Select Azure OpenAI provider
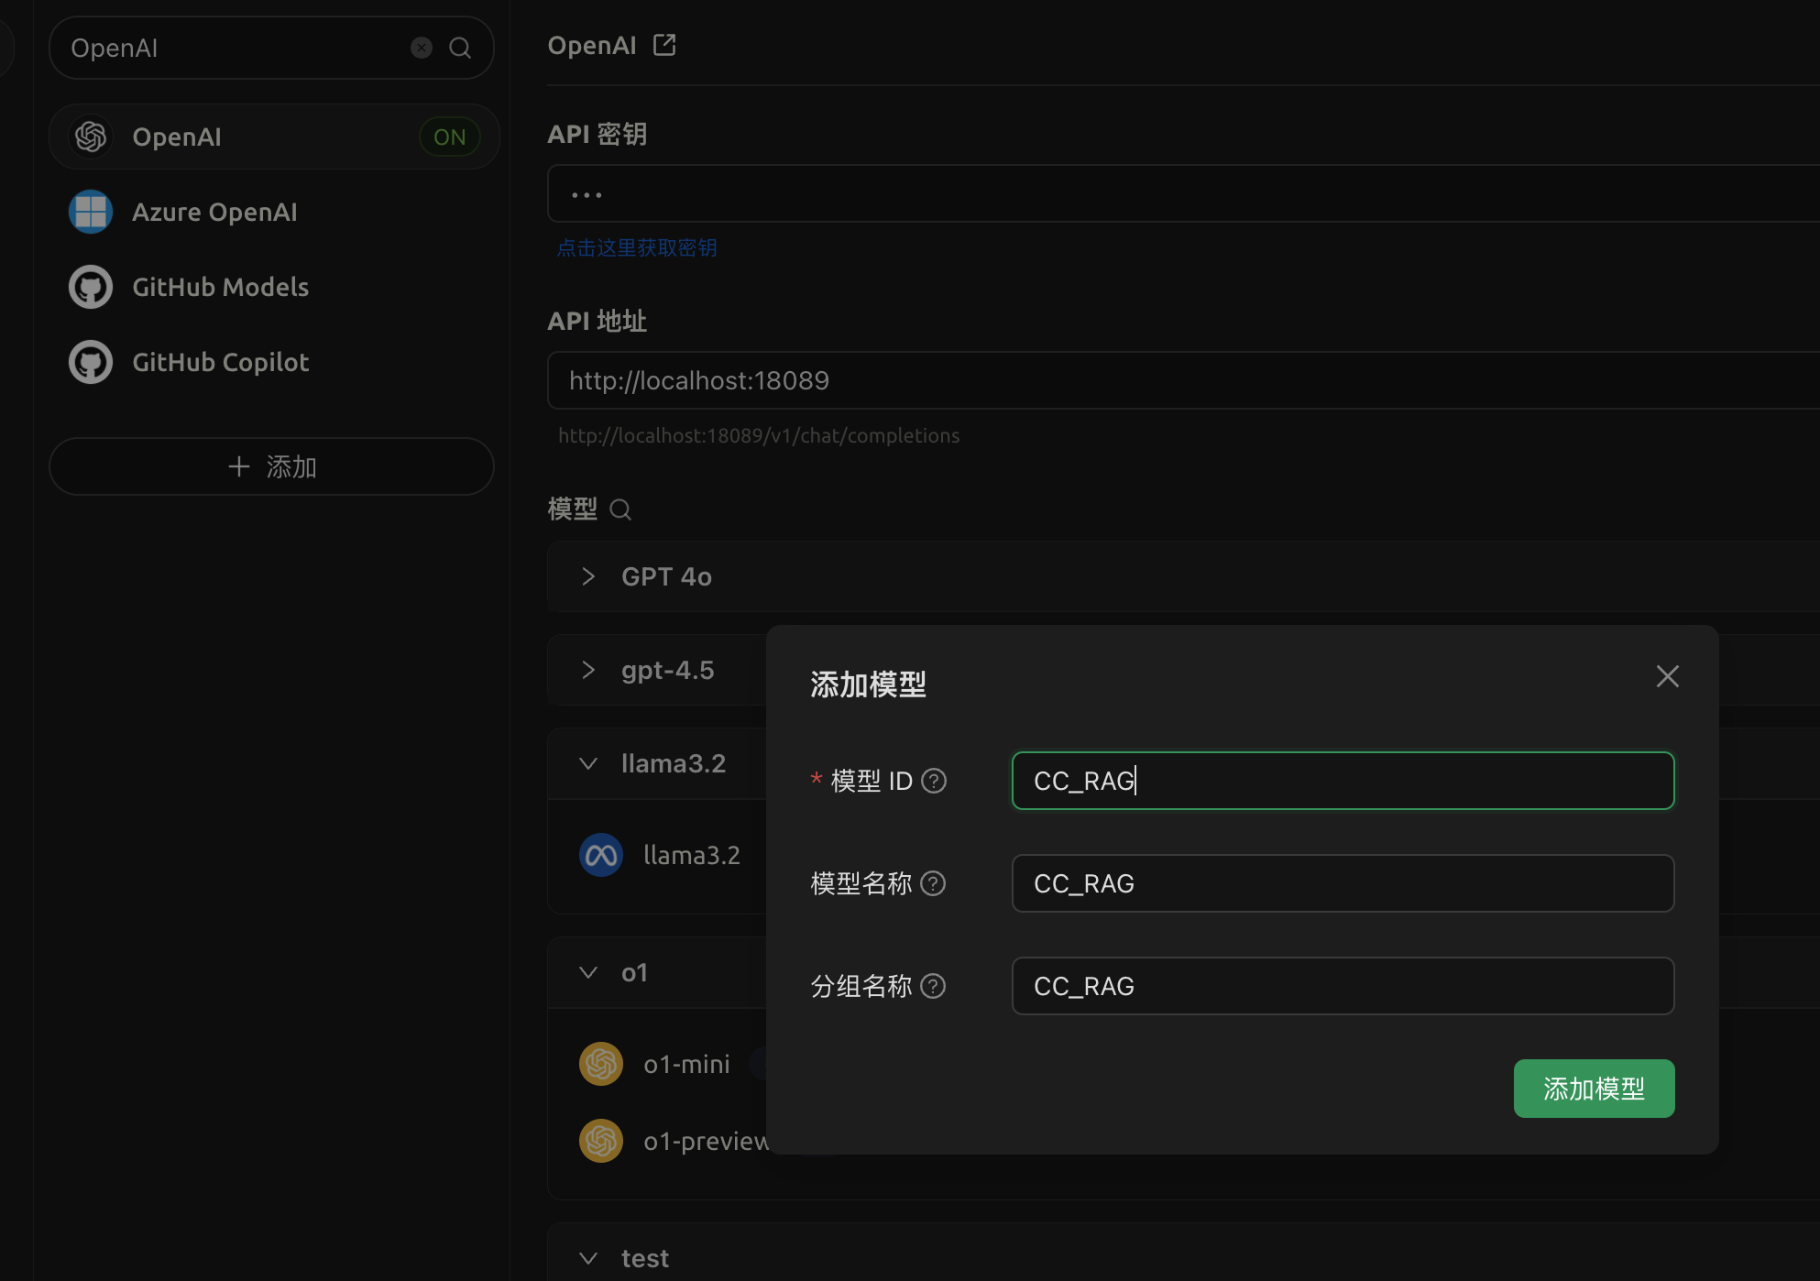This screenshot has width=1820, height=1281. click(x=214, y=212)
